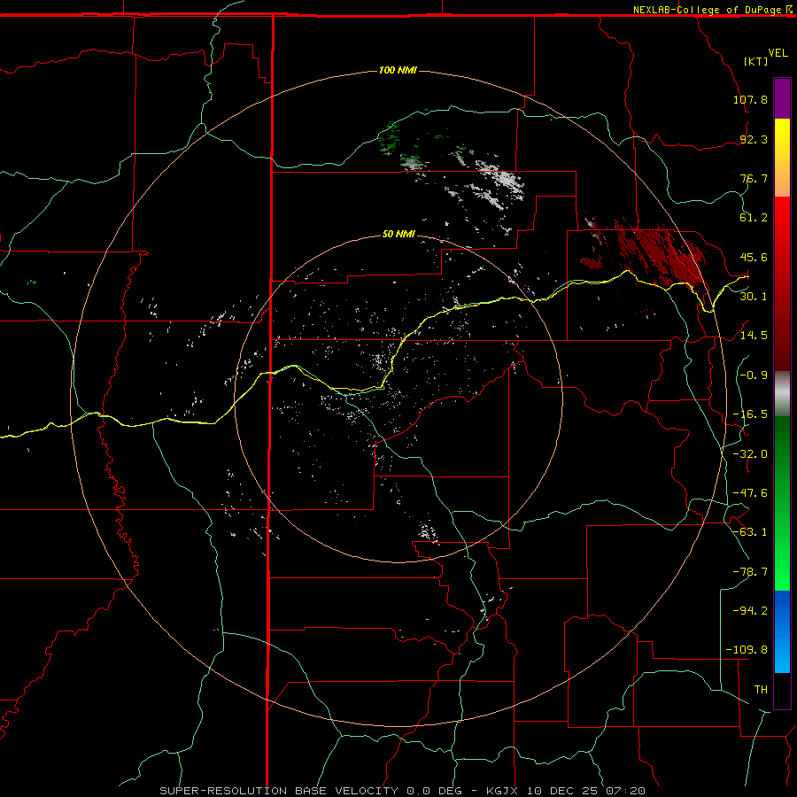Pick the purple segment of velocity color bar
Screen dimensions: 797x797
(782, 98)
